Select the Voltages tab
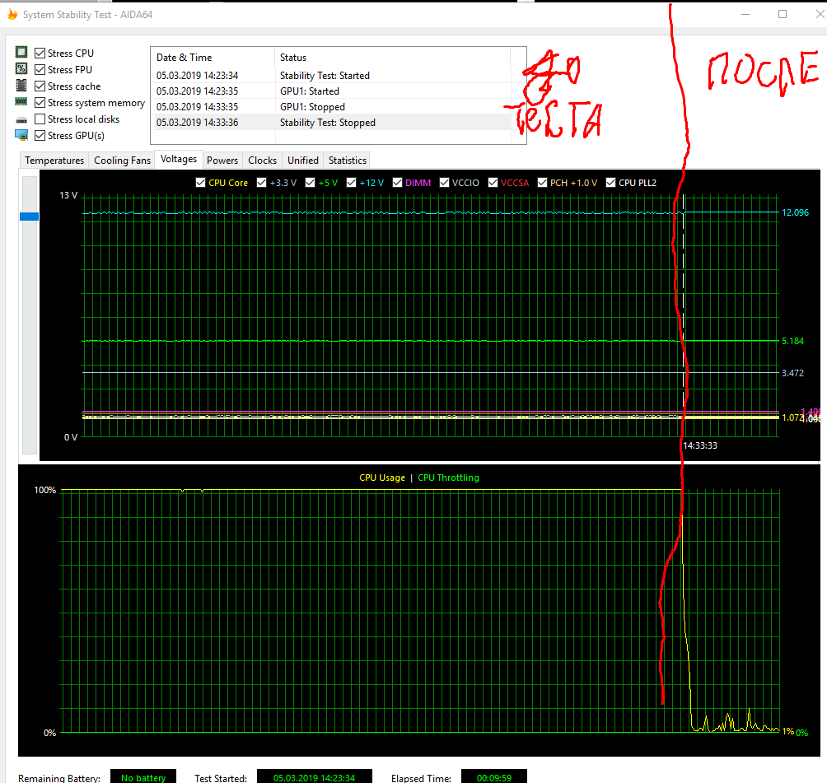 pyautogui.click(x=179, y=159)
